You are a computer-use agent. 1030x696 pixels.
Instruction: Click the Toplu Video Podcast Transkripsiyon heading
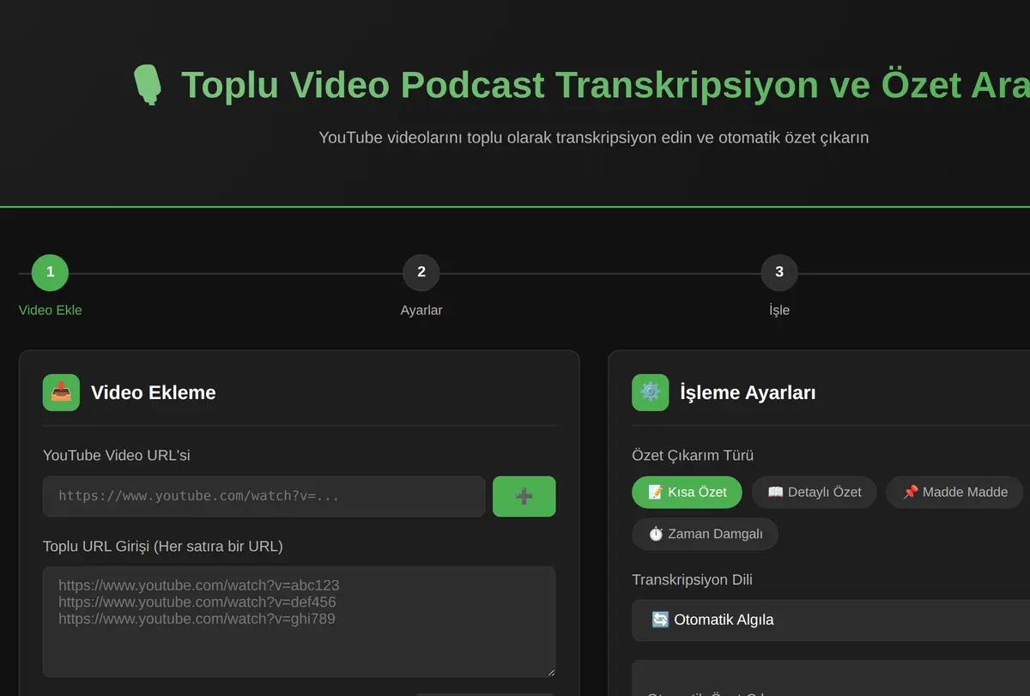pos(605,85)
